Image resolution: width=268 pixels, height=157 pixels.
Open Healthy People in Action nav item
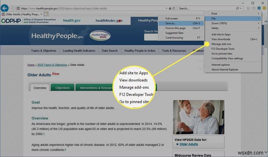140,51
